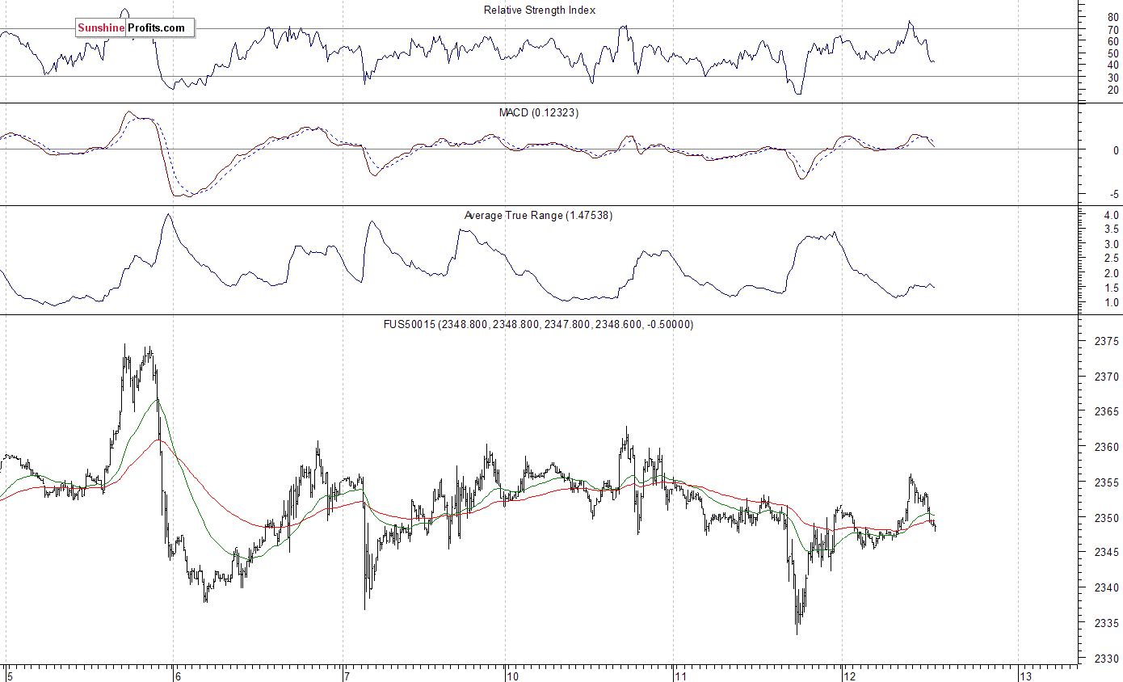Image resolution: width=1123 pixels, height=682 pixels.
Task: Select the RSI axis value 70
Action: click(1113, 30)
